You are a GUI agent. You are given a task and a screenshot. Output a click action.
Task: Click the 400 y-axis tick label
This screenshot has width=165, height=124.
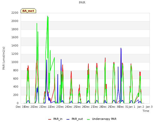tap(16, 87)
